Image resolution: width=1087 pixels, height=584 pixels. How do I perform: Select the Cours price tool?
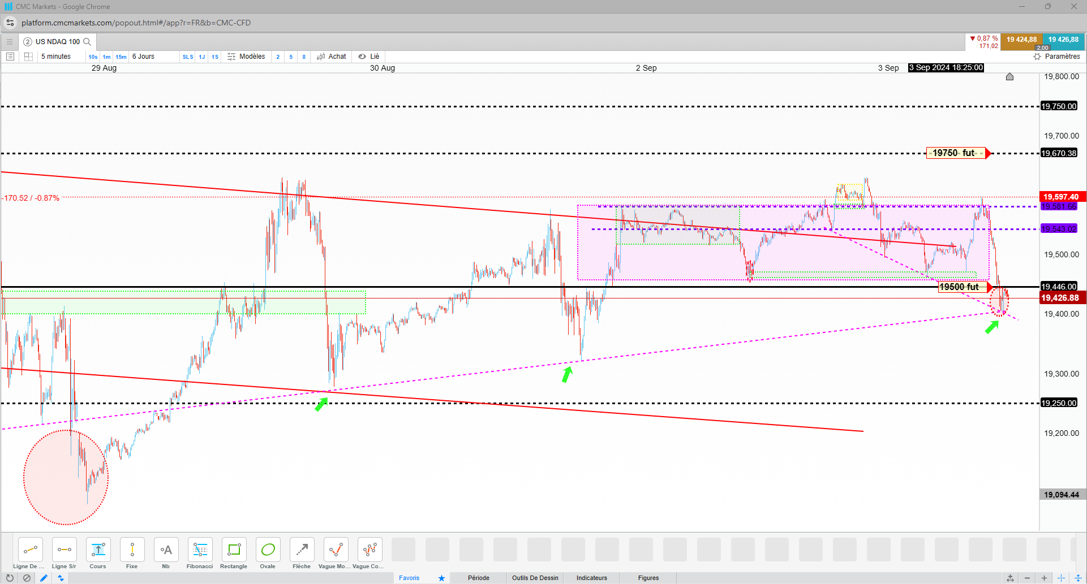[x=98, y=553]
